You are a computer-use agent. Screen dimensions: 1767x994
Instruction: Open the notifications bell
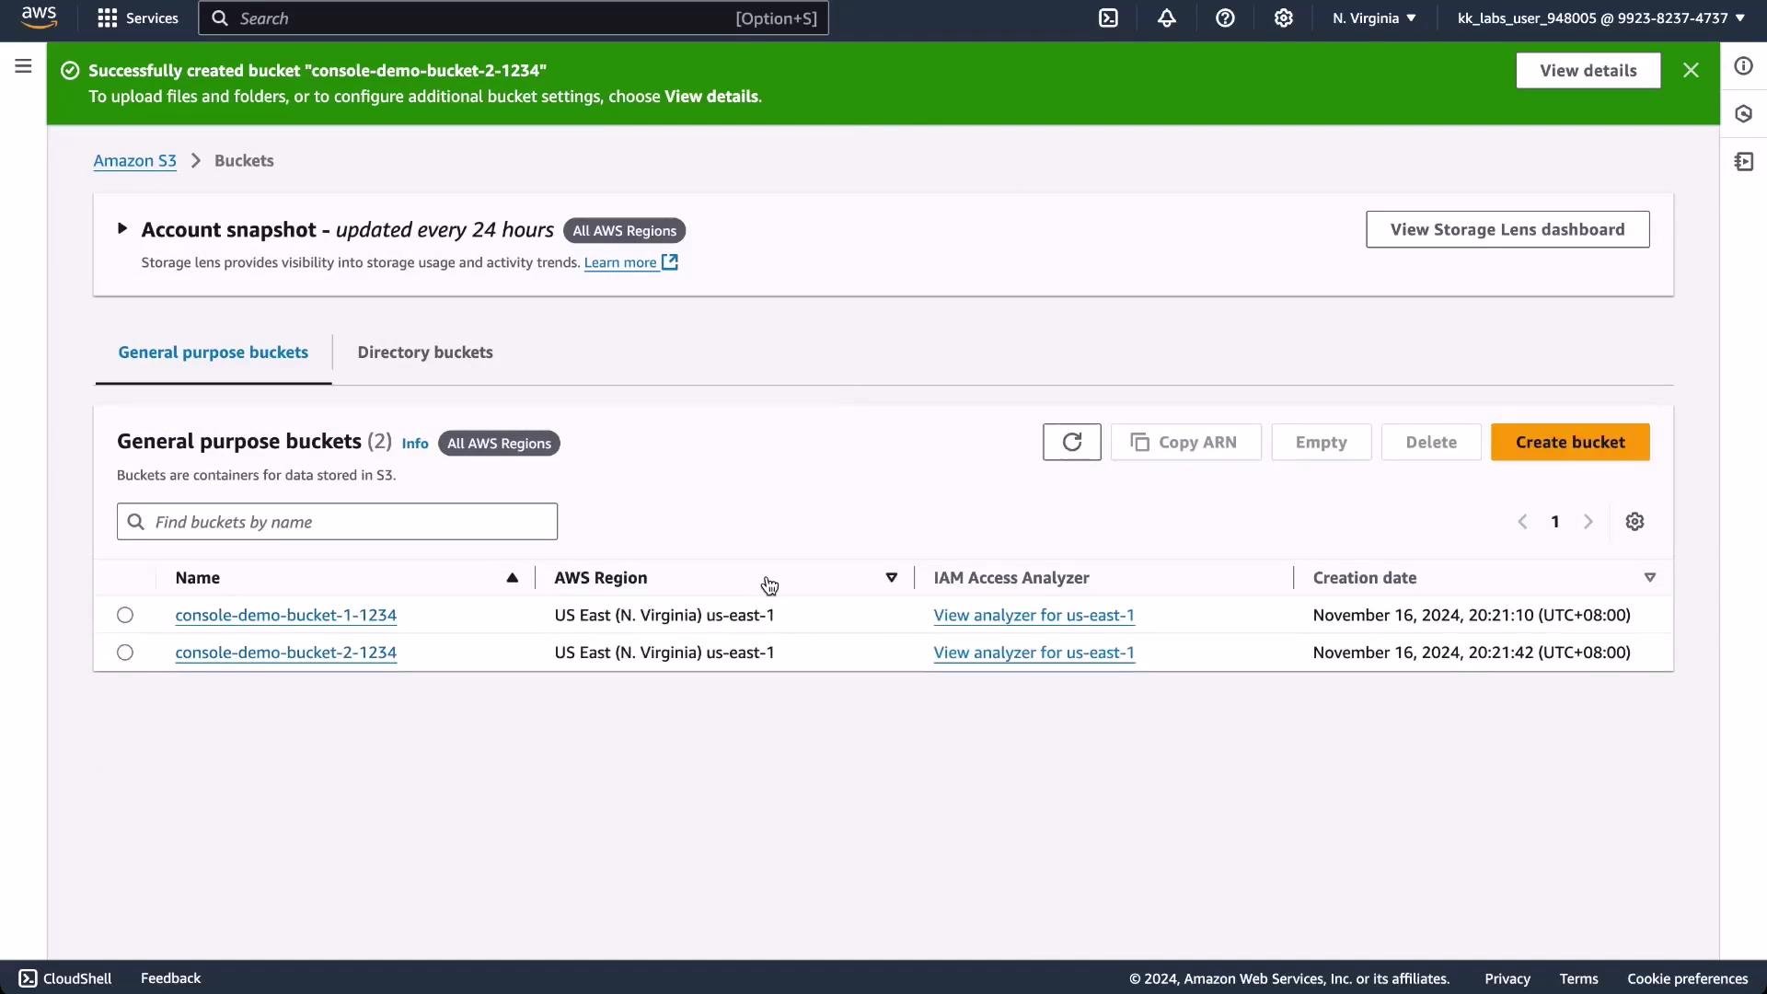[1166, 18]
